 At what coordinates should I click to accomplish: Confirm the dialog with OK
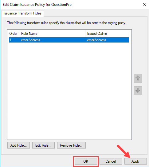tap(86, 161)
